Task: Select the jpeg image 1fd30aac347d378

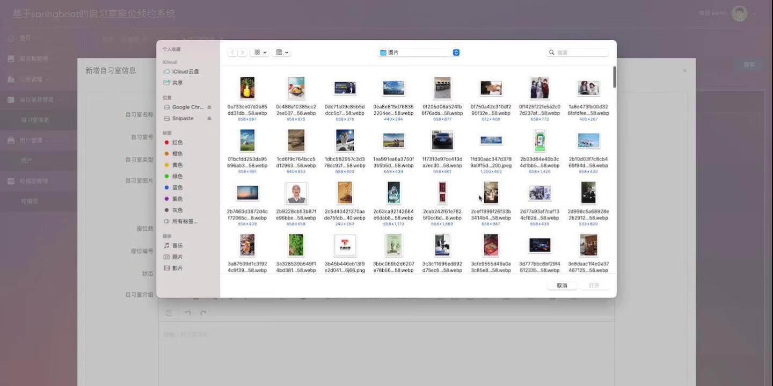Action: tap(491, 140)
